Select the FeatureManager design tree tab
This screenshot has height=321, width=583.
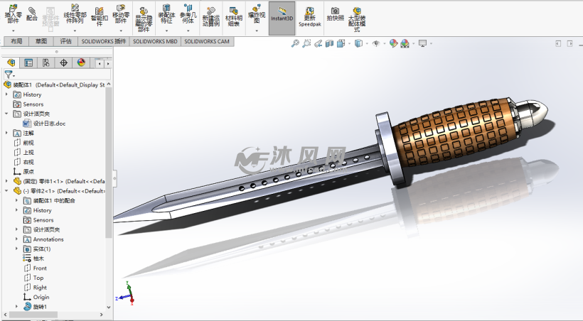tap(11, 62)
